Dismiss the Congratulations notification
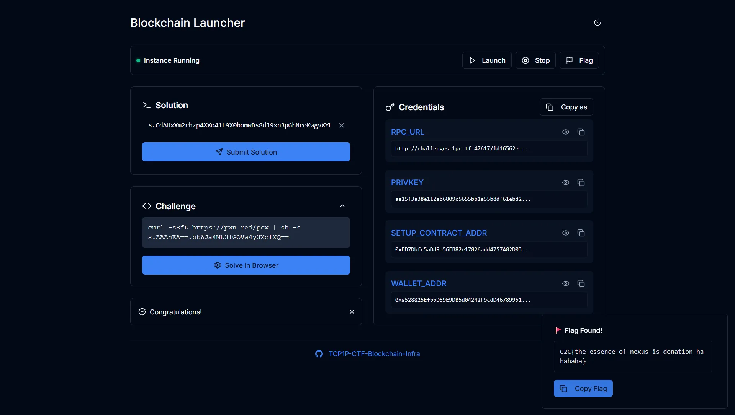The width and height of the screenshot is (735, 415). pyautogui.click(x=352, y=312)
